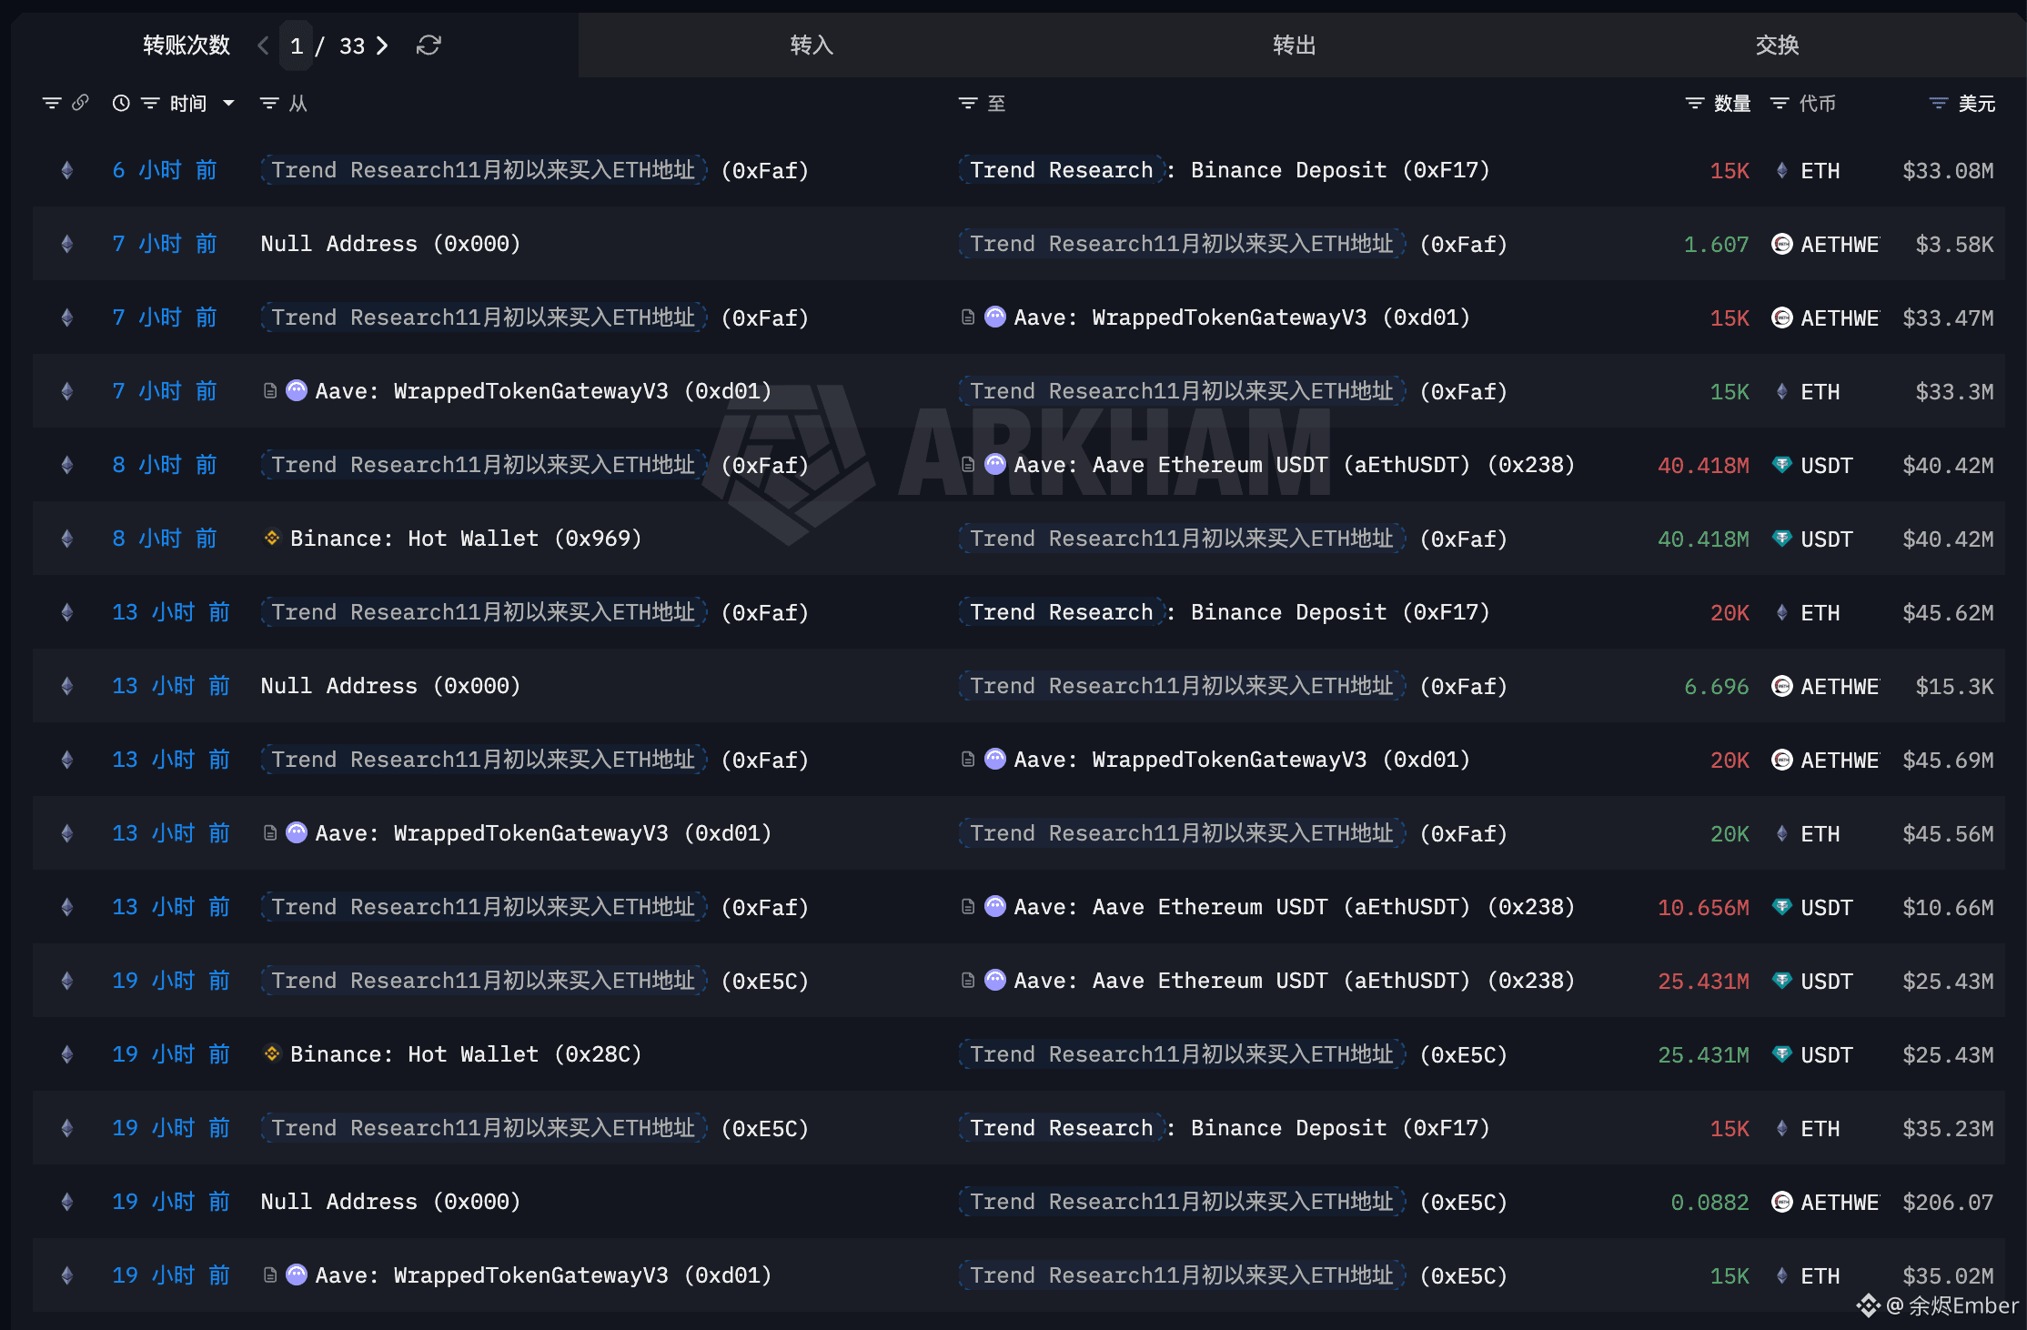Click the clock icon near 时间 header
Screen dimensions: 2027x1330
click(x=123, y=103)
